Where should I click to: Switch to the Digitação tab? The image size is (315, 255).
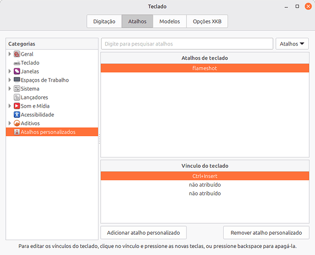[104, 21]
